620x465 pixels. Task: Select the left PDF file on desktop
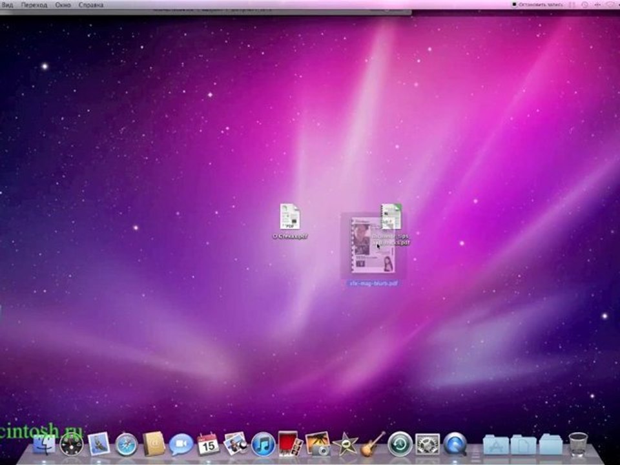pyautogui.click(x=290, y=217)
